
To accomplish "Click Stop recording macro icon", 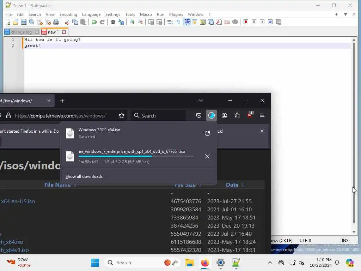I will tap(254, 22).
